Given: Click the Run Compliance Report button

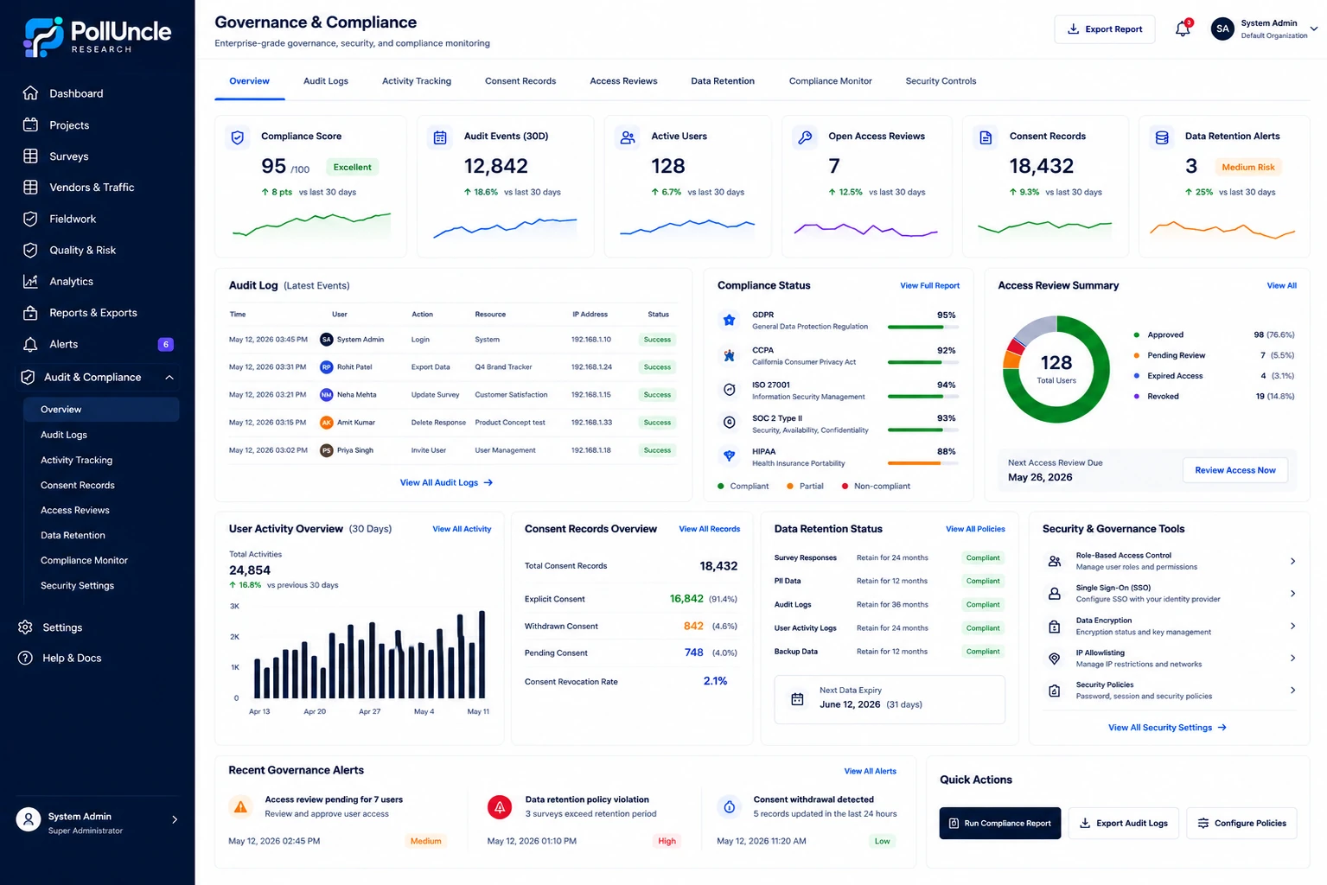Looking at the screenshot, I should [x=1000, y=824].
